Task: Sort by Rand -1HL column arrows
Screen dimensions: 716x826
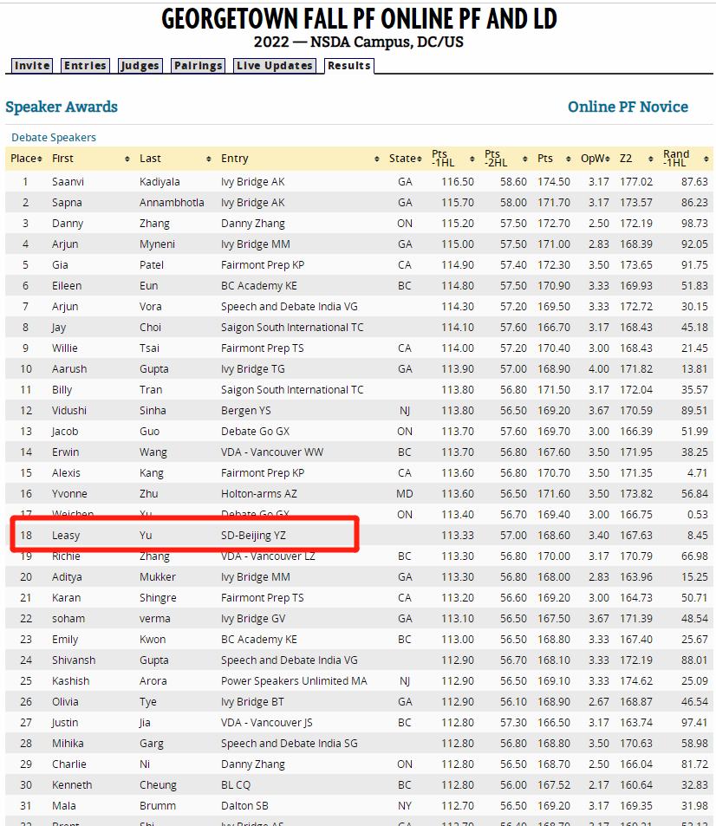Action: pyautogui.click(x=707, y=159)
